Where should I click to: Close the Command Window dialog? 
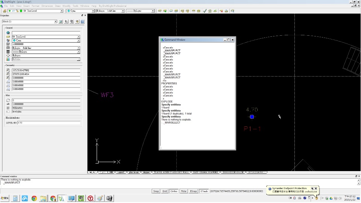pyautogui.click(x=232, y=40)
